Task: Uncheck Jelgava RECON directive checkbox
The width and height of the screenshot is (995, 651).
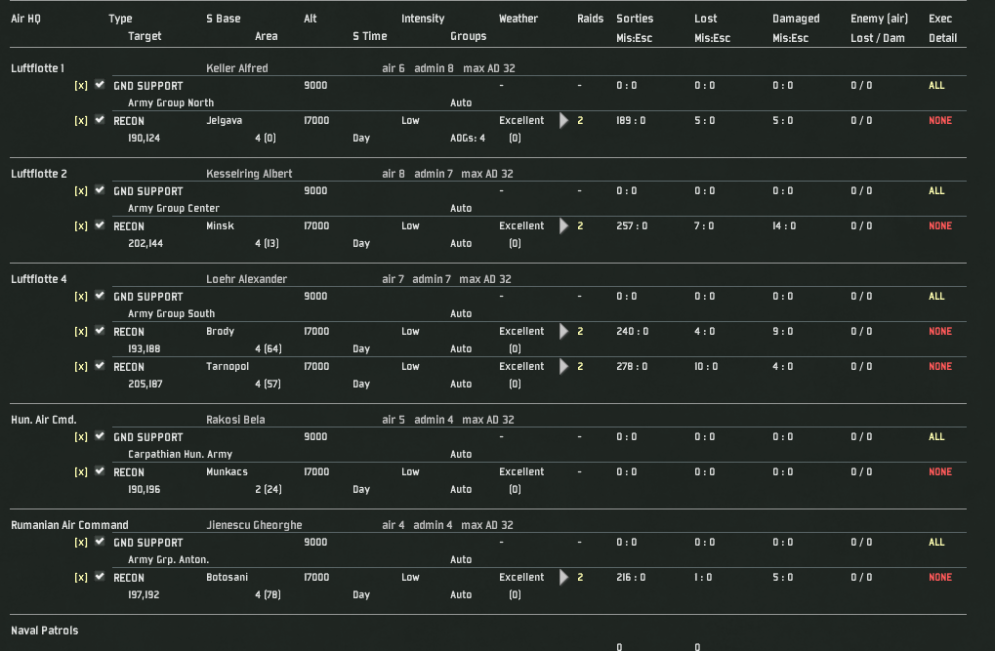Action: [x=100, y=119]
